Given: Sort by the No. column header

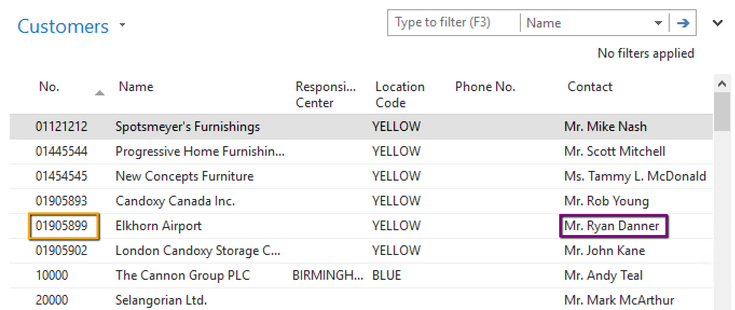Looking at the screenshot, I should [x=49, y=87].
